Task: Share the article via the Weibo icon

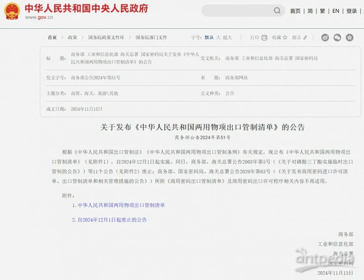Action: (x=325, y=37)
